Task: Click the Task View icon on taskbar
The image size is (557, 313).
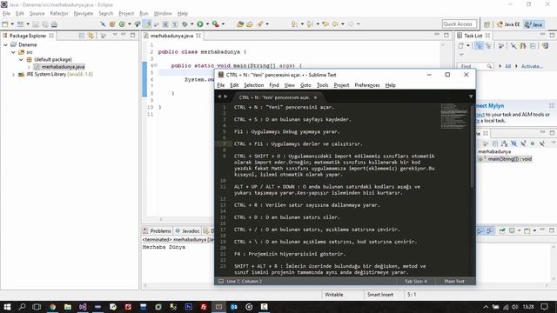Action: tap(37, 307)
